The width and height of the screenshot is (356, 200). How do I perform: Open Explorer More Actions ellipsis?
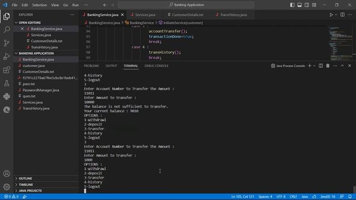coord(72,15)
